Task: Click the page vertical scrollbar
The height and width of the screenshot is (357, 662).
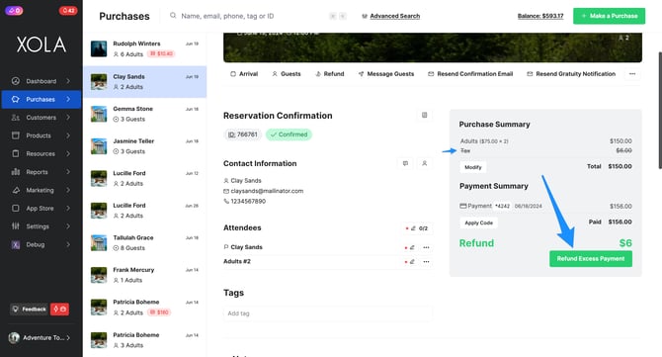Action: click(x=660, y=111)
